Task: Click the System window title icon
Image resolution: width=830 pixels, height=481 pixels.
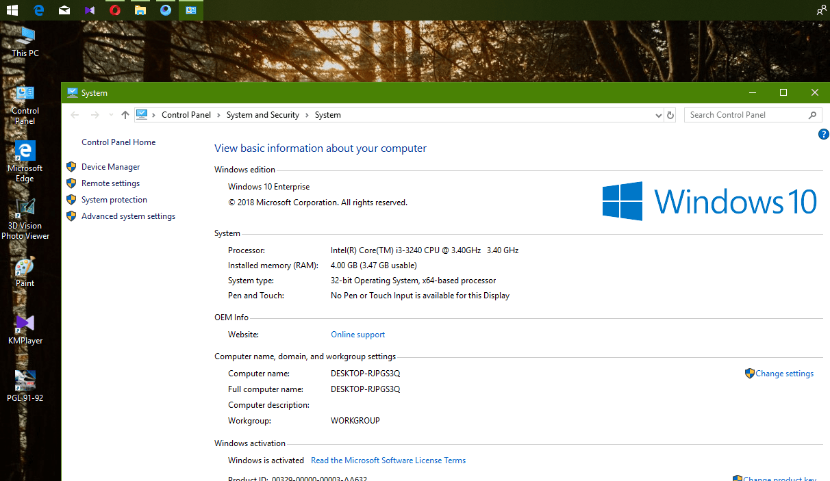Action: click(x=72, y=93)
